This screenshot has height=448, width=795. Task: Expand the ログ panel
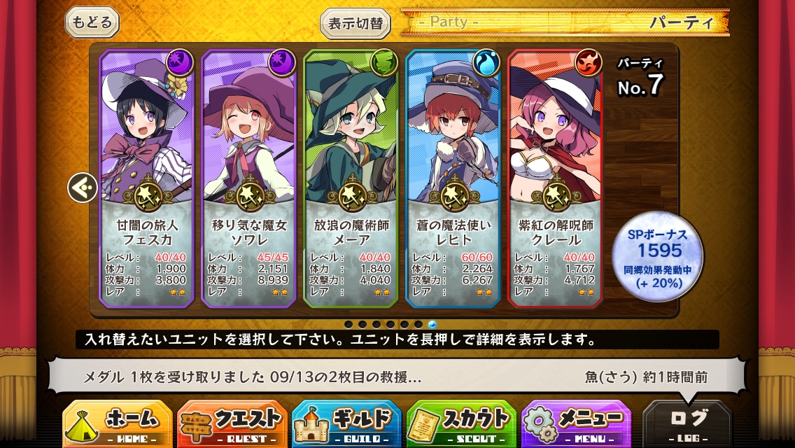[687, 424]
